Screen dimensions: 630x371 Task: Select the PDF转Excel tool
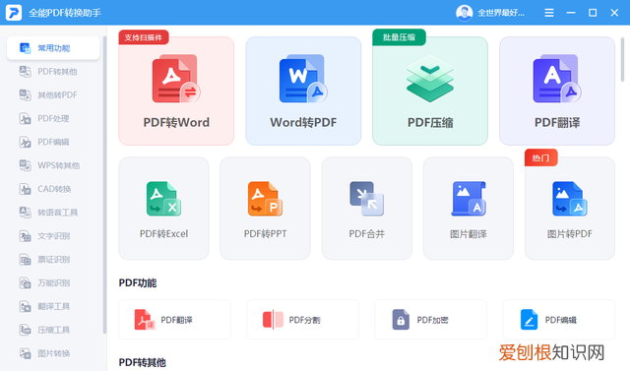coord(163,209)
